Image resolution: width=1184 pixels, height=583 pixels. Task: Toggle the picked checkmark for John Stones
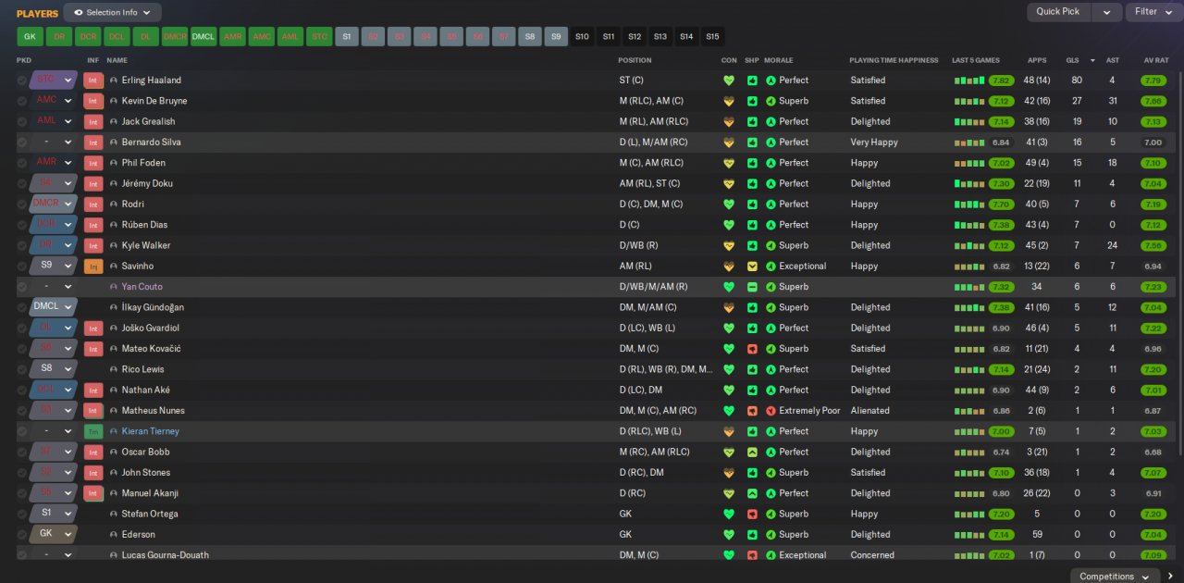click(x=22, y=473)
